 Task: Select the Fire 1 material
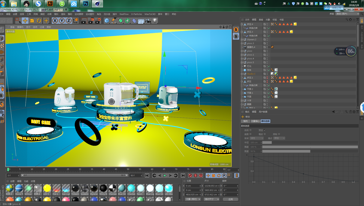point(56,190)
